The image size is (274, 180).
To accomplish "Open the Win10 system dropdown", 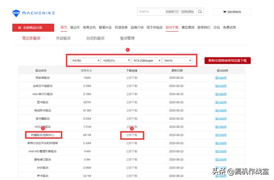I will 177,60.
